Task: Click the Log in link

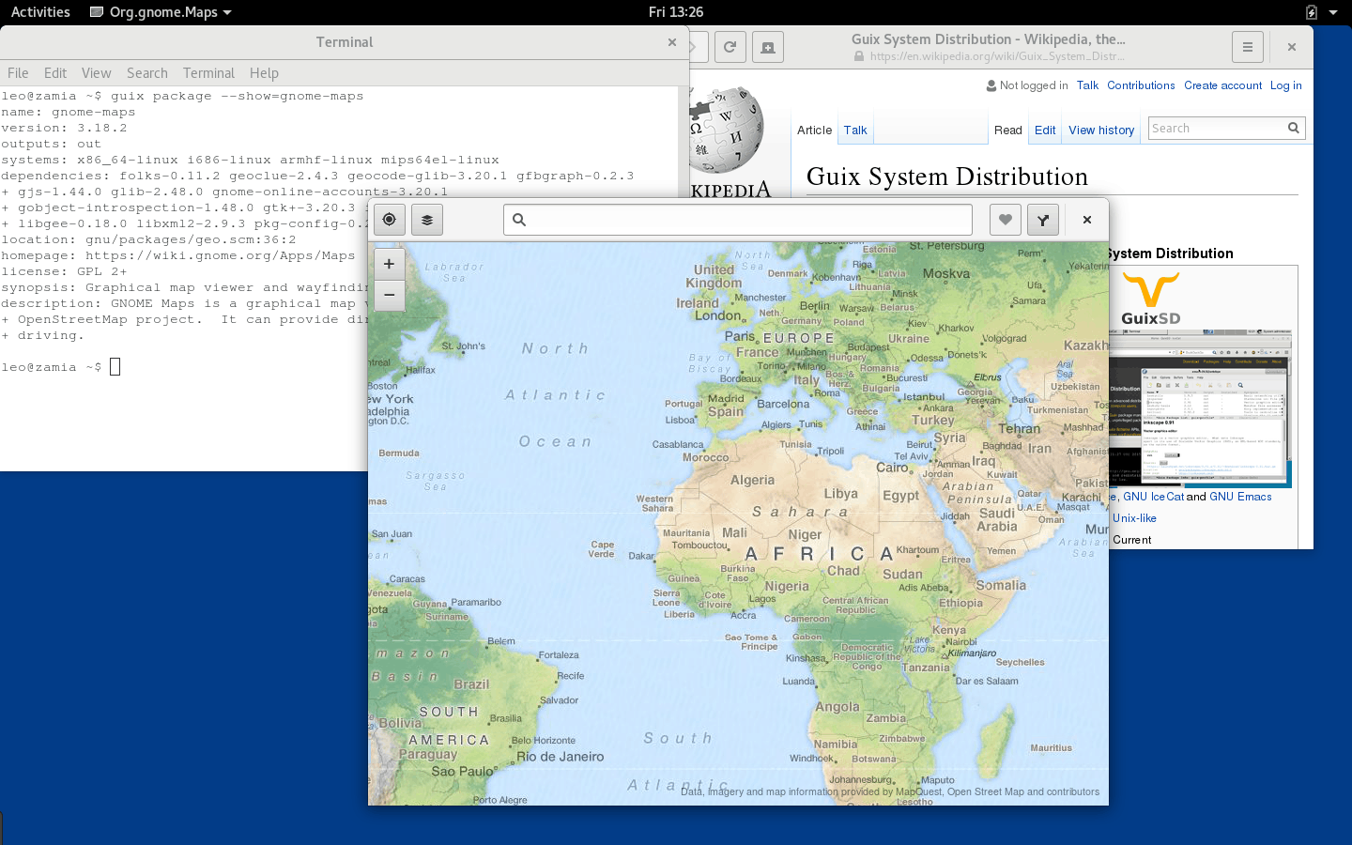Action: [x=1286, y=85]
